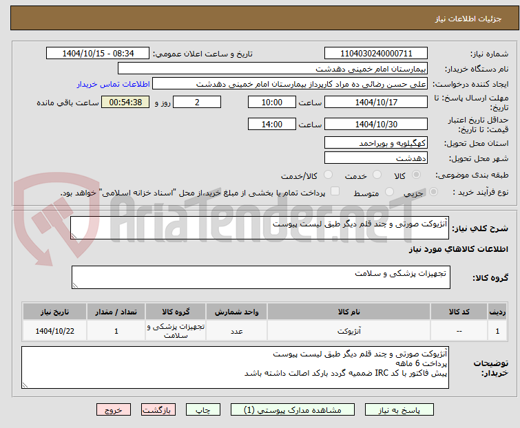Click the چاپ print button
520x428 pixels.
202,410
